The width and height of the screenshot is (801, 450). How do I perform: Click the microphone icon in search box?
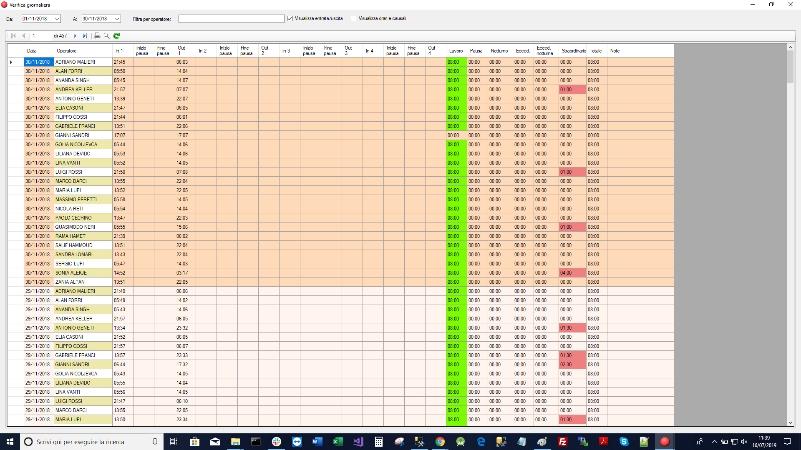(x=155, y=442)
